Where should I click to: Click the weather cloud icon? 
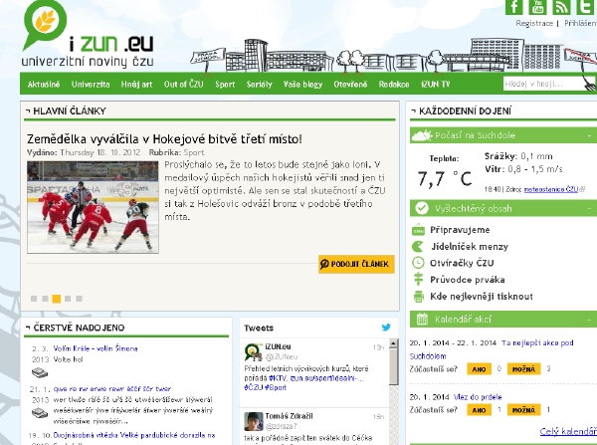click(422, 135)
